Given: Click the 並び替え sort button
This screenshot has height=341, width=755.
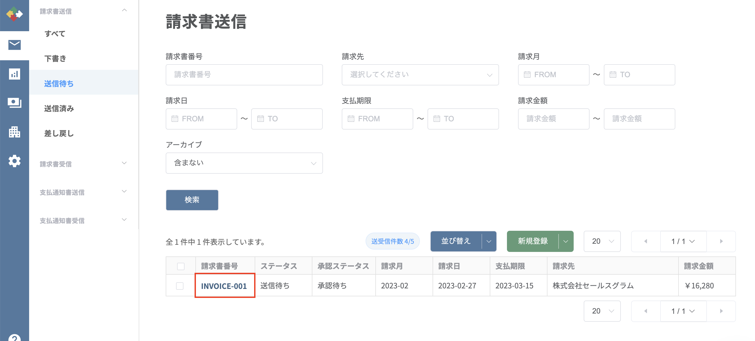Looking at the screenshot, I should click(456, 241).
